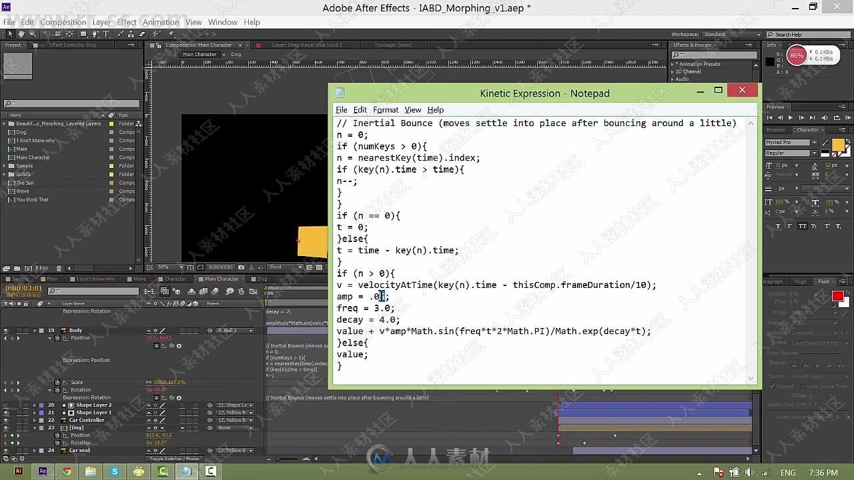The width and height of the screenshot is (854, 480).
Task: Enable All Caps in Character panel
Action: point(803,226)
